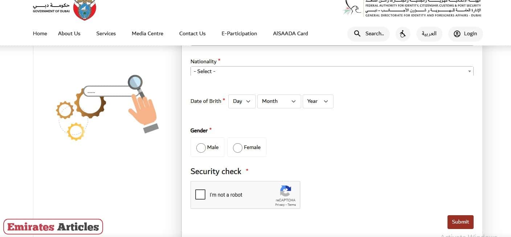Open the Day dropdown
511x237 pixels.
(x=242, y=101)
